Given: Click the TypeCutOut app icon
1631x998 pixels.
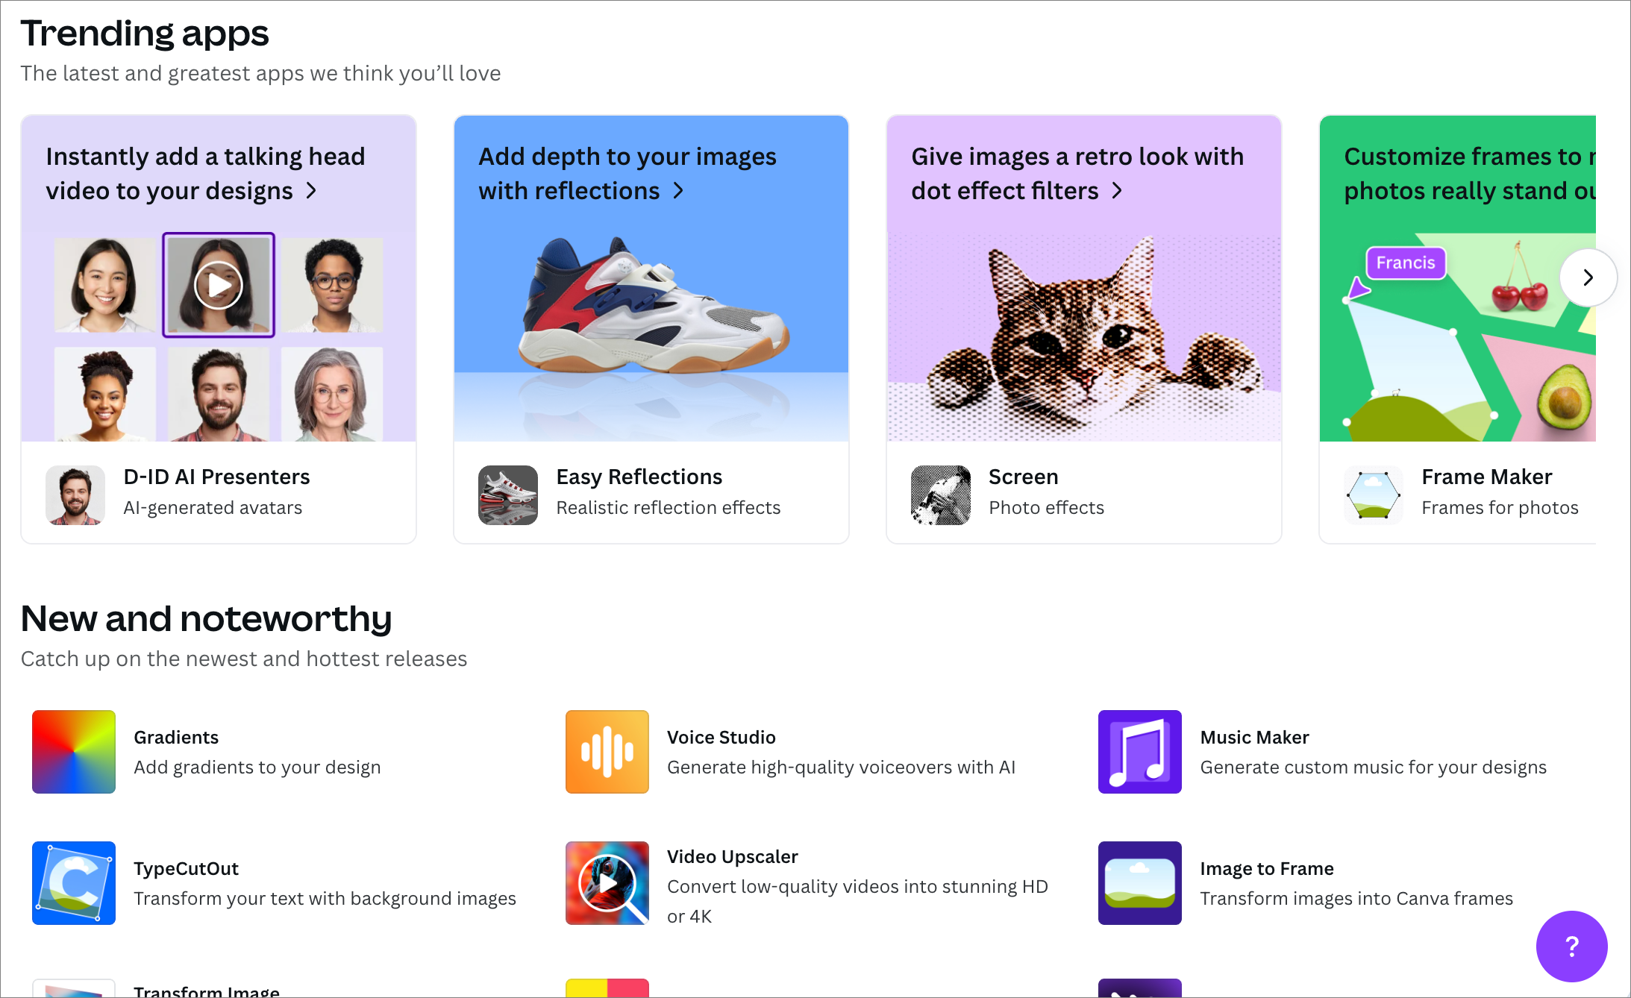Looking at the screenshot, I should [74, 883].
